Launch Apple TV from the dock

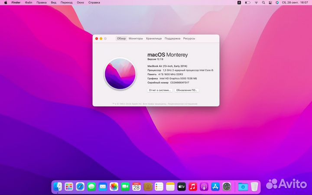pos(182,187)
